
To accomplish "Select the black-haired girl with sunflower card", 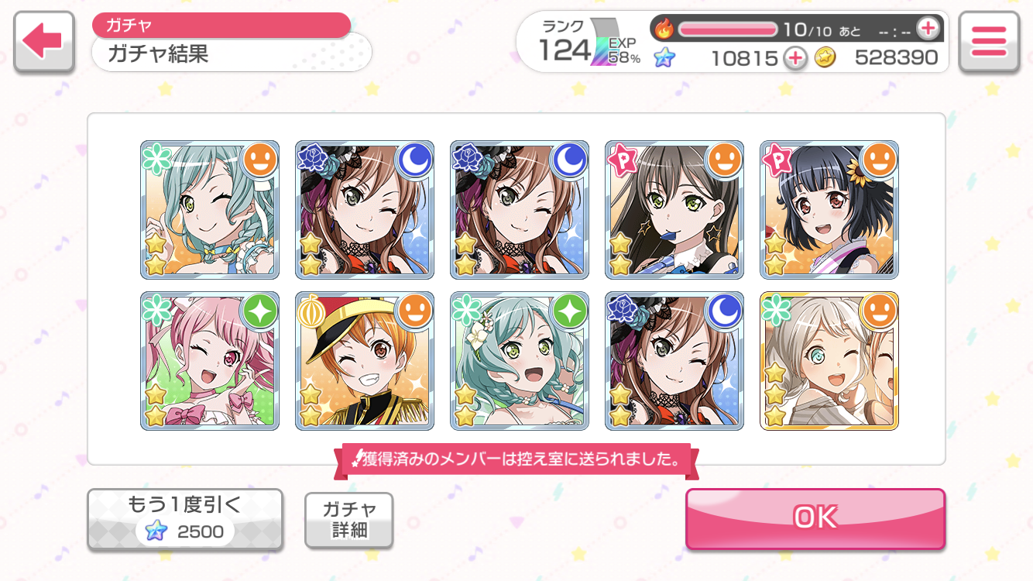I will click(x=829, y=210).
